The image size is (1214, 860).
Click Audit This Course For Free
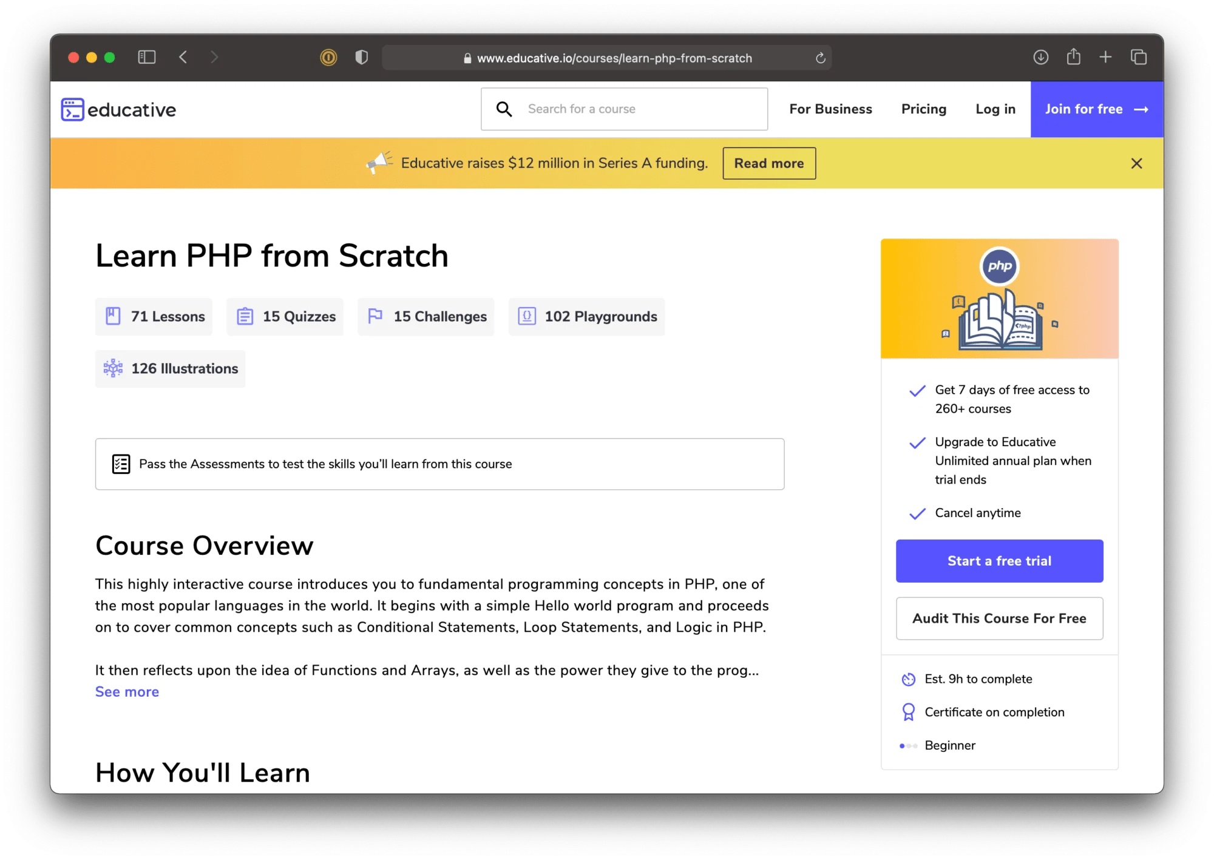pyautogui.click(x=999, y=618)
